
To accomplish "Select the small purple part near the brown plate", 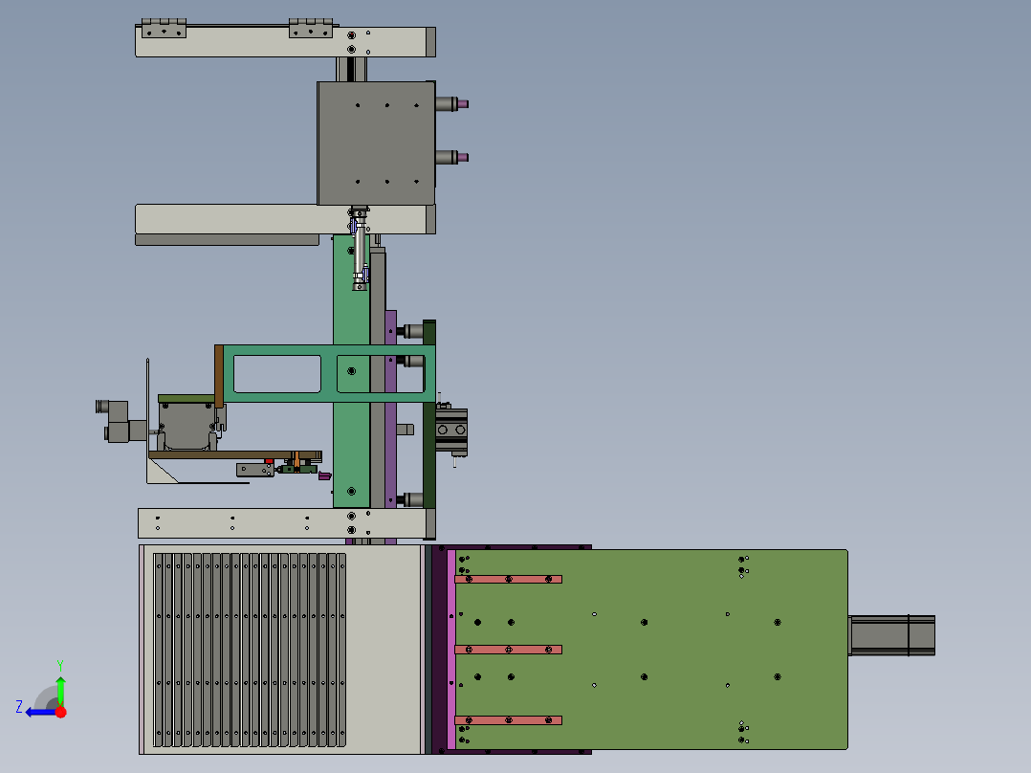I will point(325,475).
